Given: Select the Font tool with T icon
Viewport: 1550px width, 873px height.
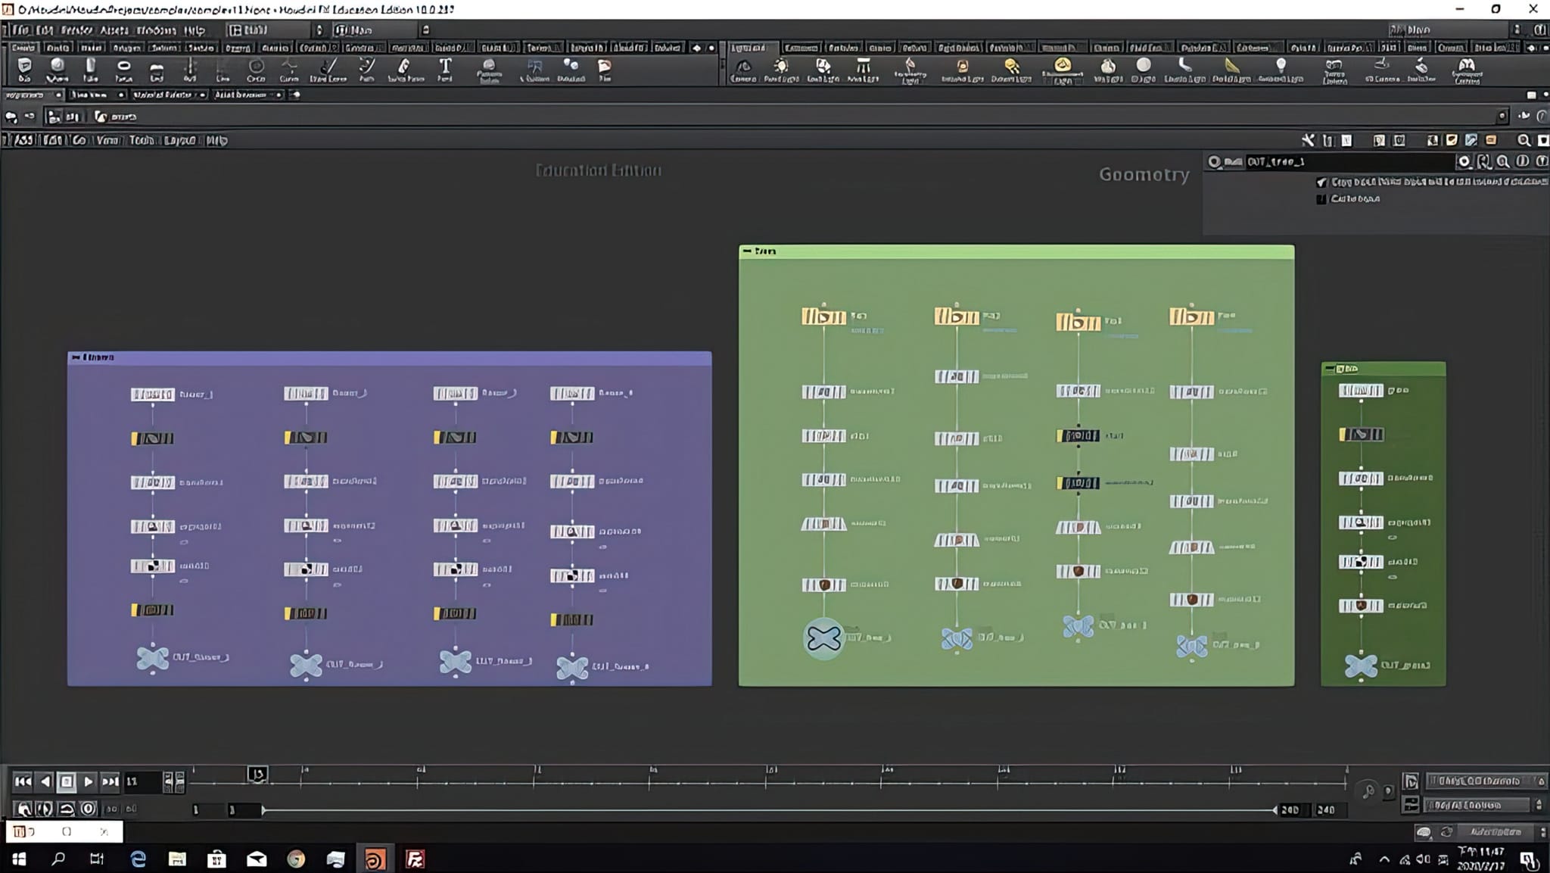Looking at the screenshot, I should pos(445,69).
